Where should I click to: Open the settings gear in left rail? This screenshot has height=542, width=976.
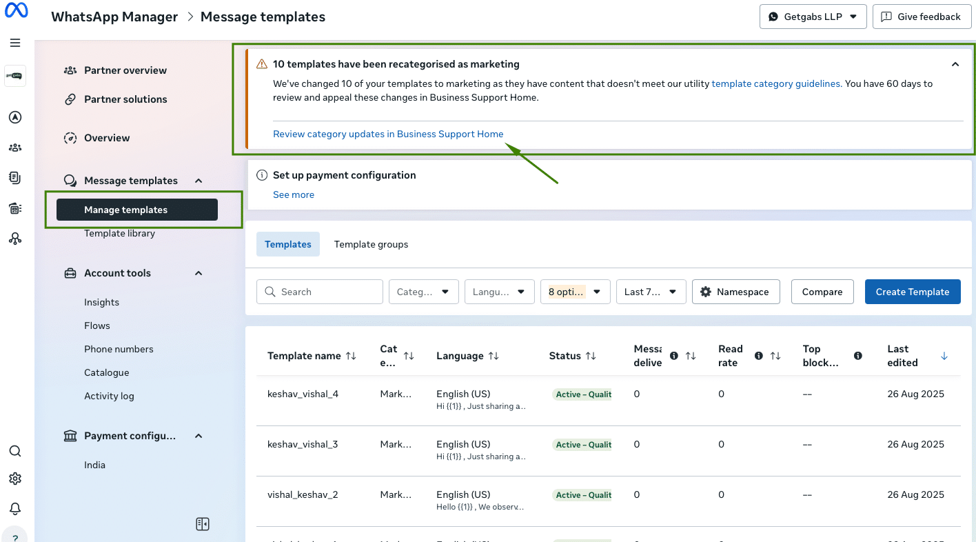[x=15, y=479]
